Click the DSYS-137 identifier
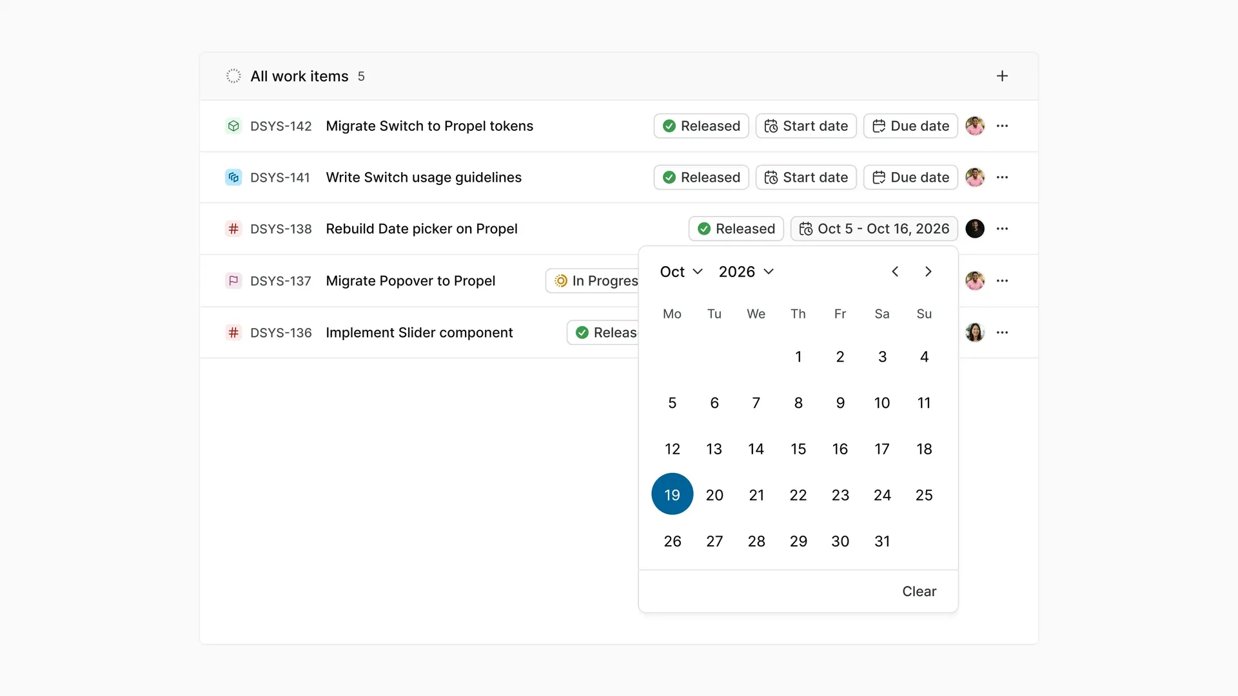The image size is (1238, 696). click(x=280, y=282)
